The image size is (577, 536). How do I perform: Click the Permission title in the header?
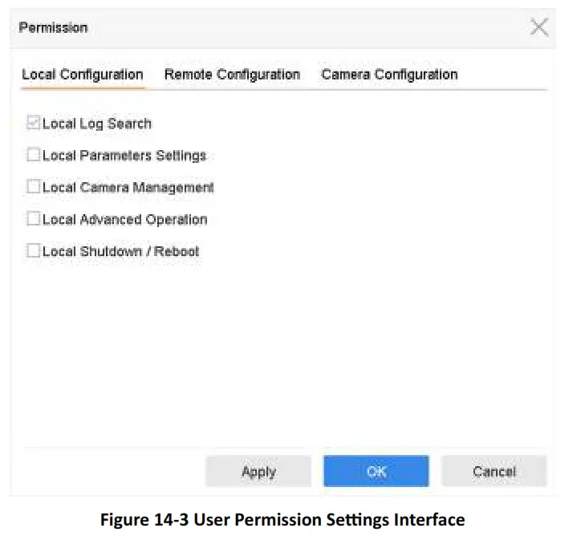[x=53, y=28]
